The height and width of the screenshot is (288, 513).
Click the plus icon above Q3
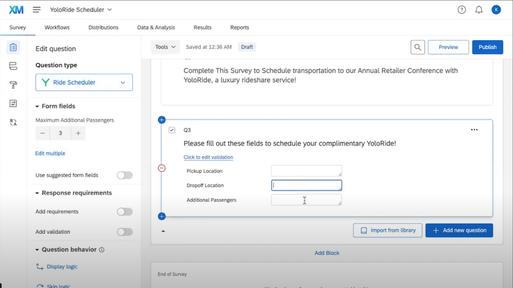[162, 120]
